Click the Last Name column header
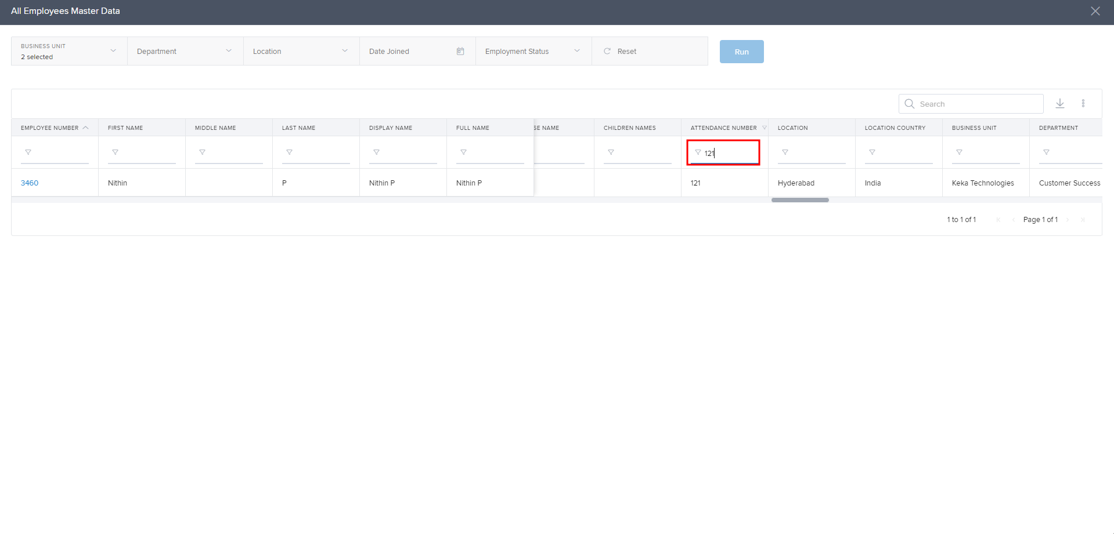The height and width of the screenshot is (534, 1114). pos(298,128)
